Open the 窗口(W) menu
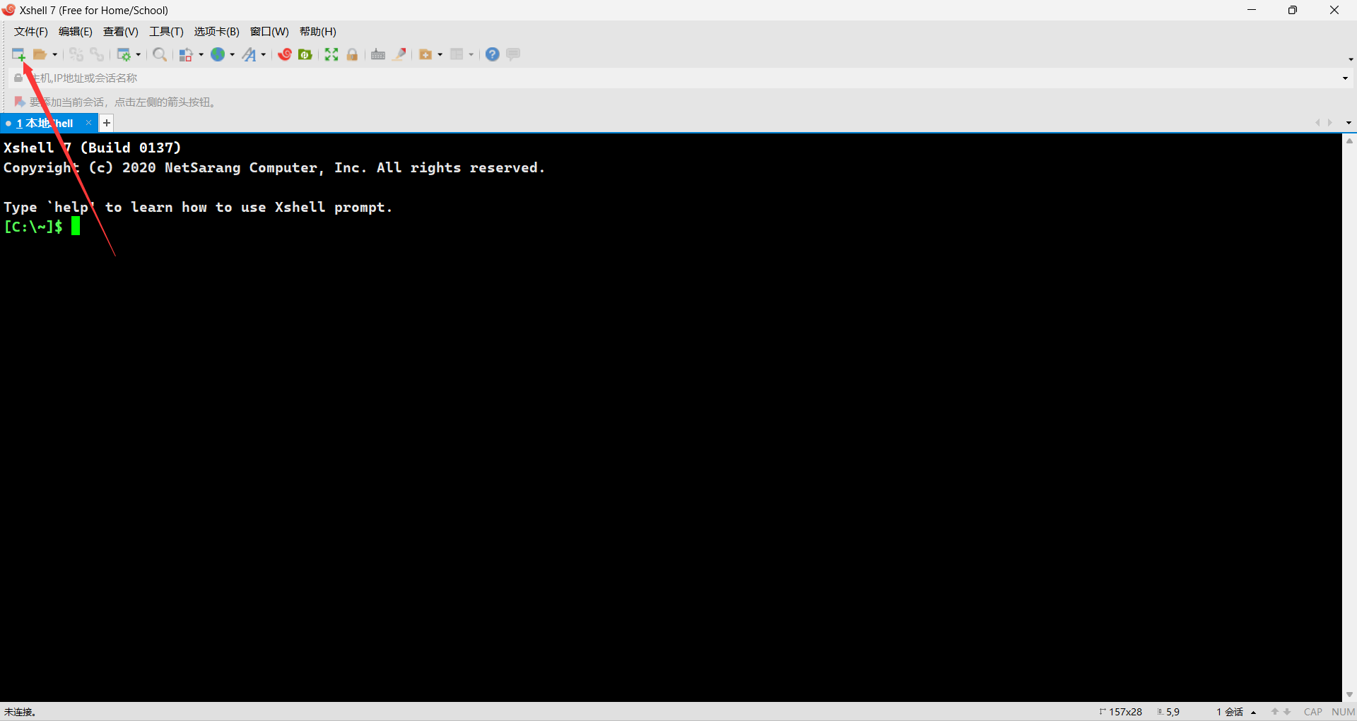This screenshot has width=1357, height=721. [x=269, y=32]
